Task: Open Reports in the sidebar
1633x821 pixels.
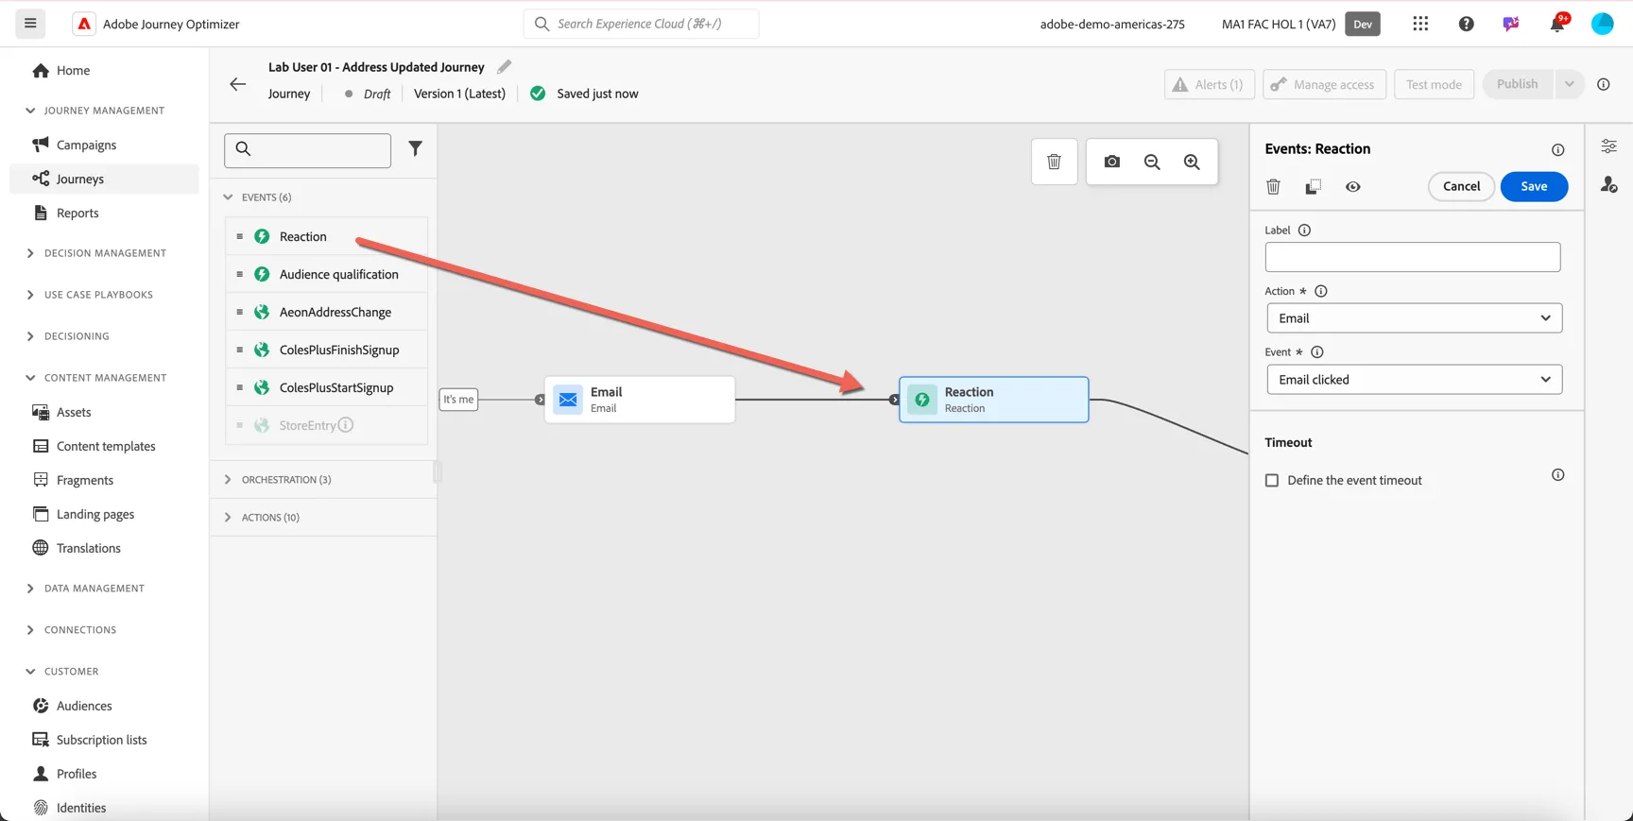Action: (x=104, y=213)
